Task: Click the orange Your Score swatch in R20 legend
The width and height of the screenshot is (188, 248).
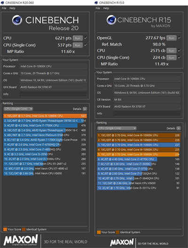Action: pyautogui.click(x=5, y=229)
